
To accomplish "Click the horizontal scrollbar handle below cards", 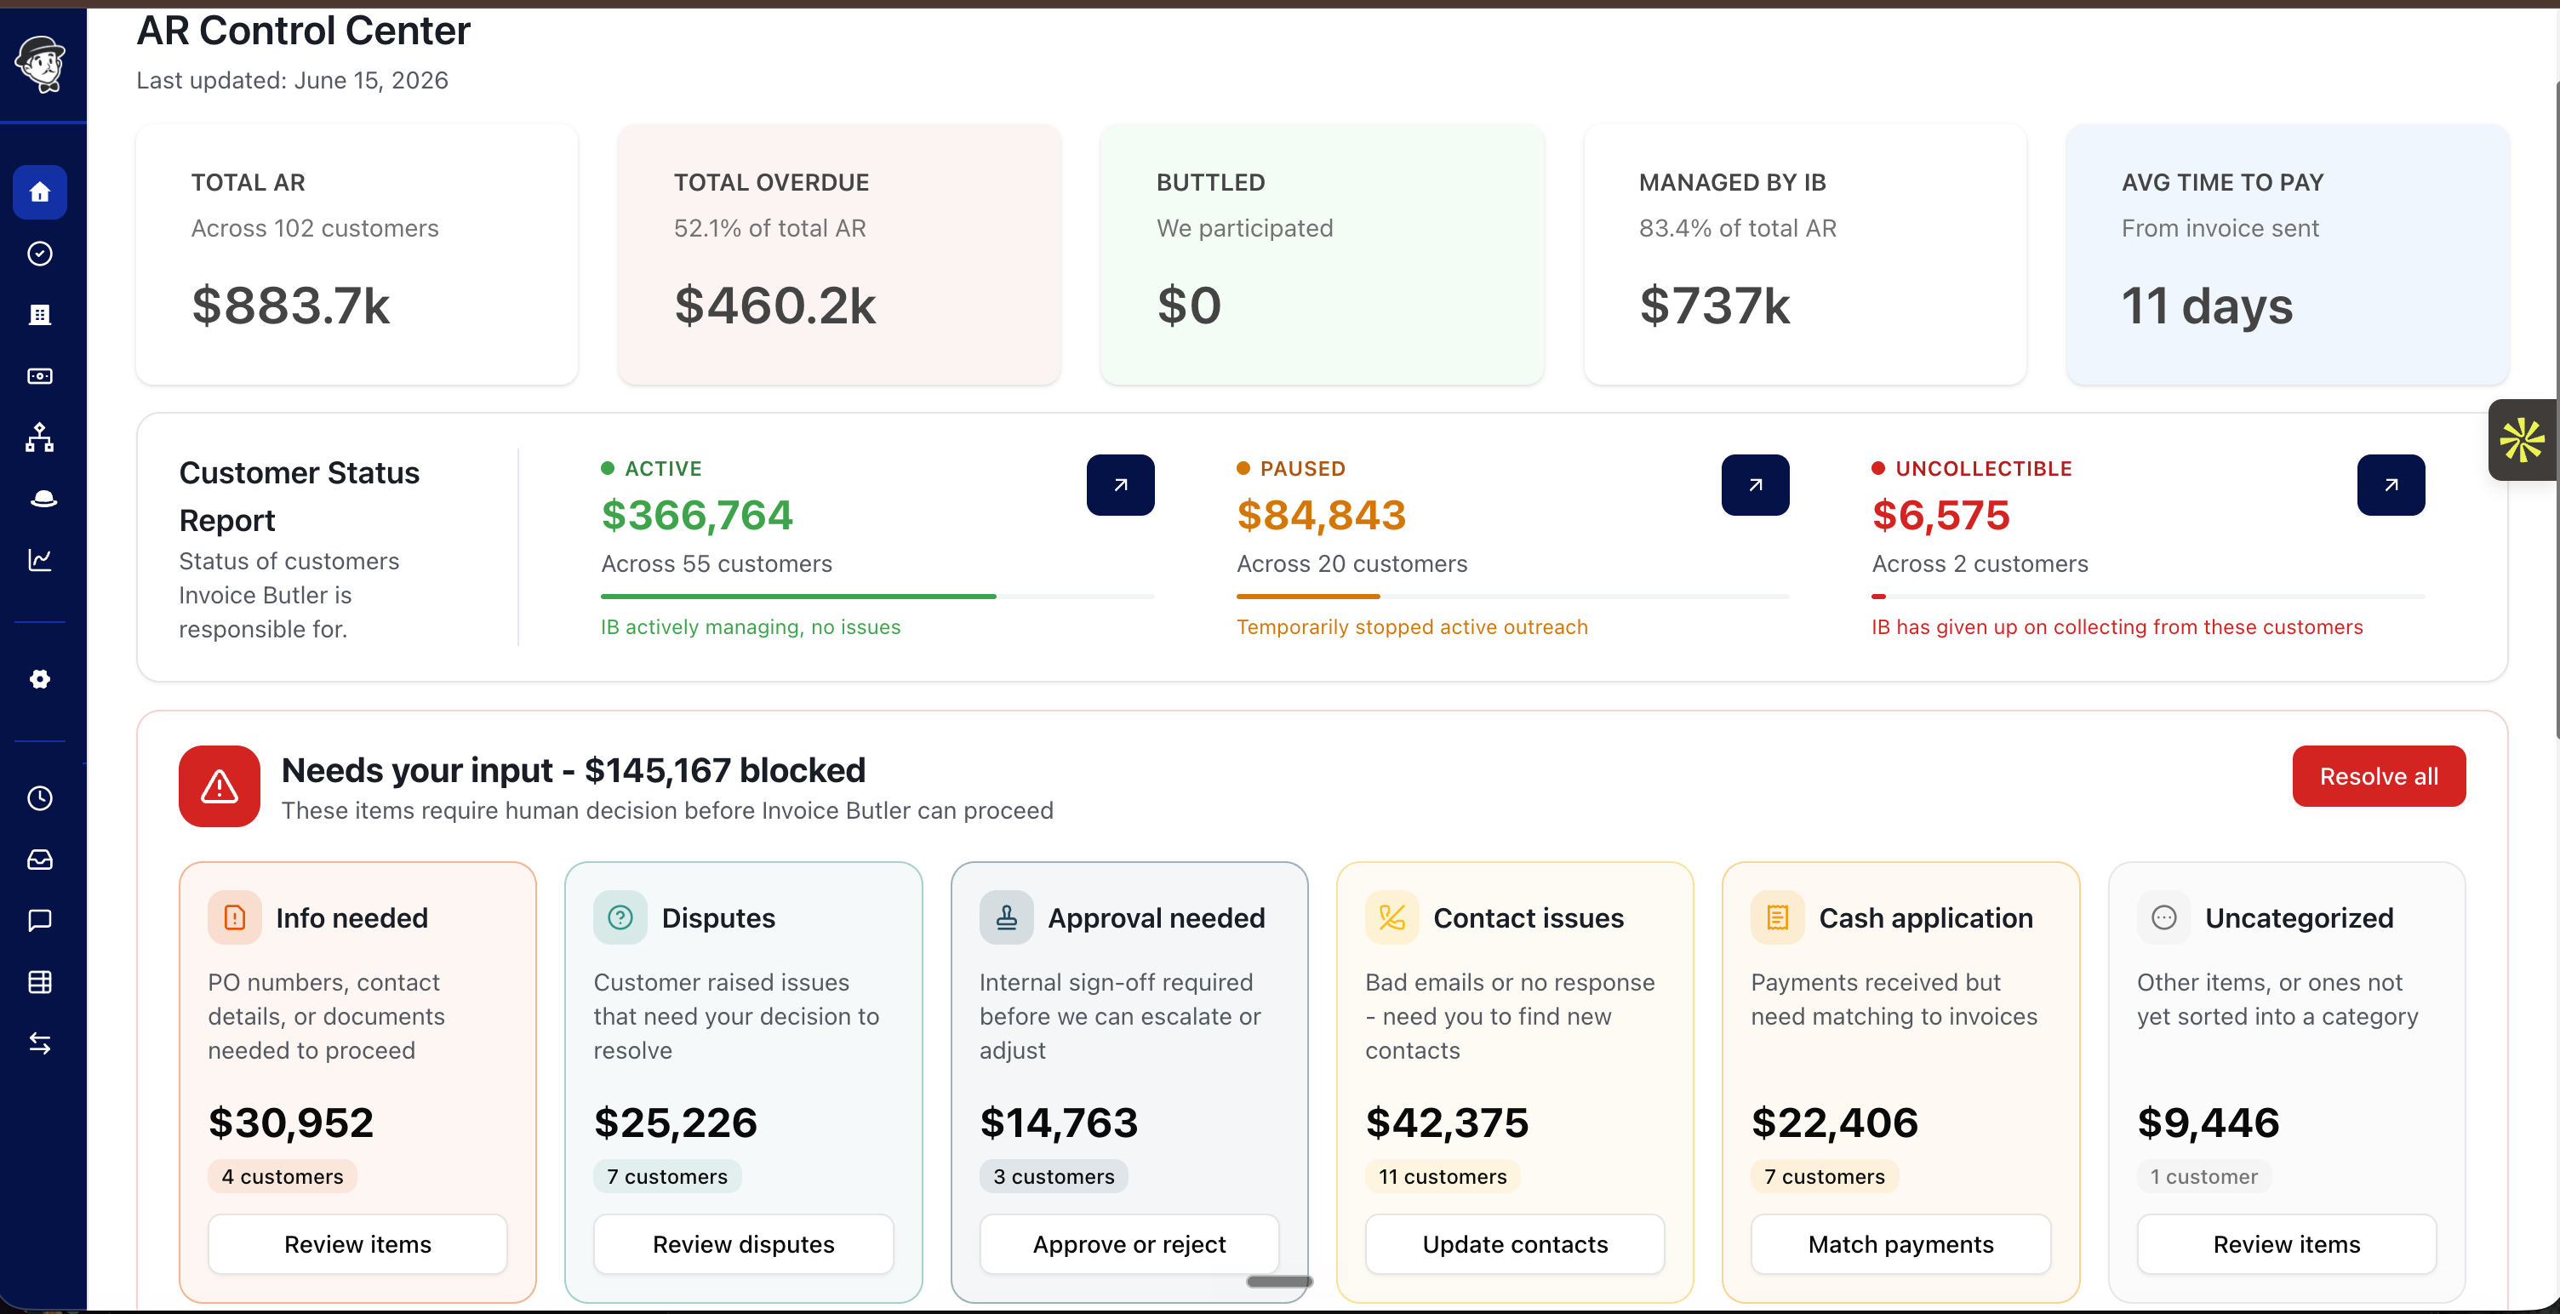I will coord(1279,1283).
